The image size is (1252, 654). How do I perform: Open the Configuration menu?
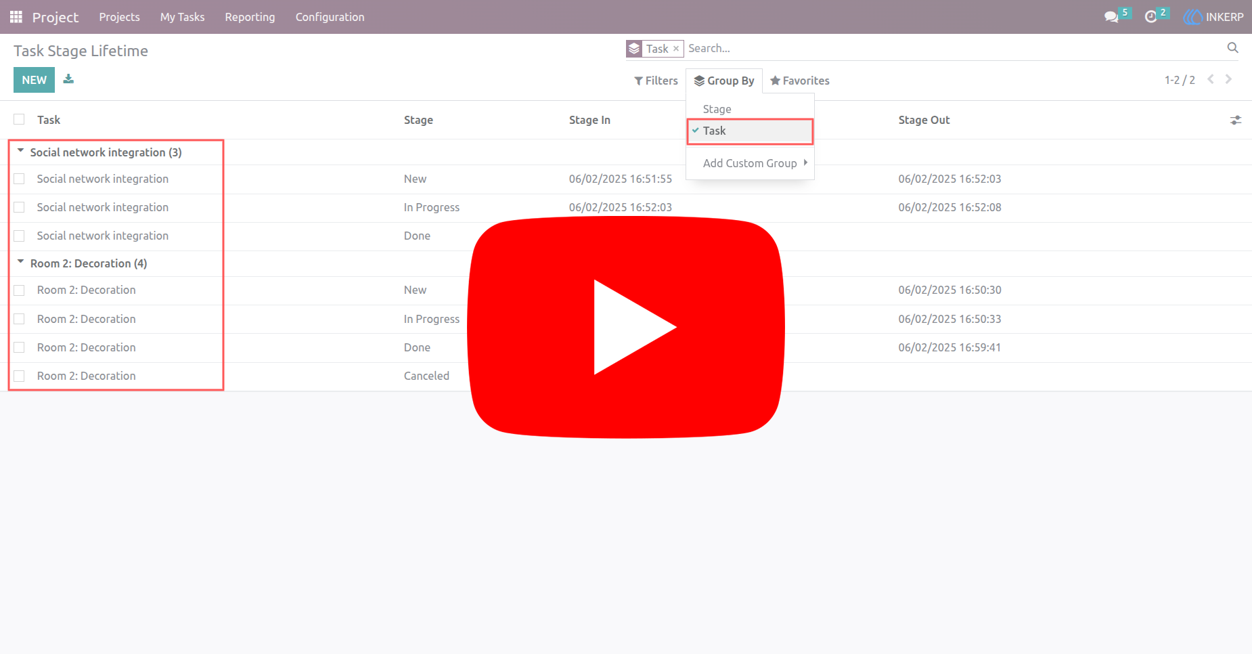point(330,17)
